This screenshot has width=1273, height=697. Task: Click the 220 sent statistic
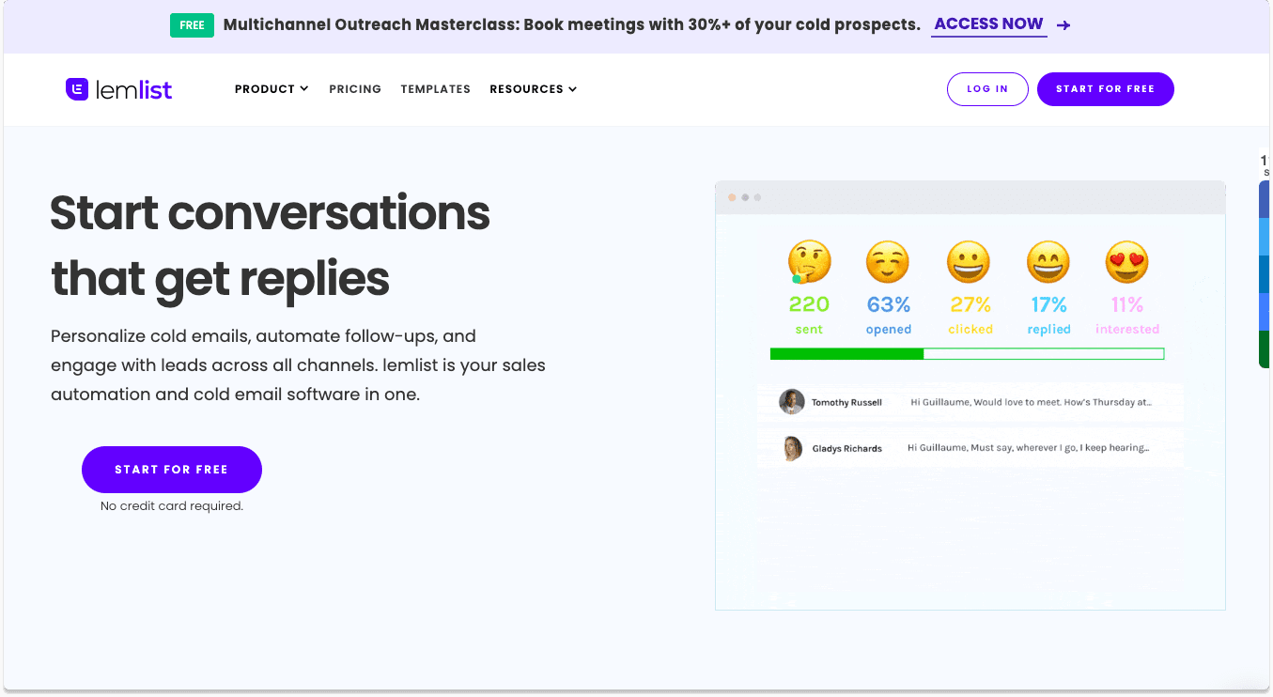[809, 316]
